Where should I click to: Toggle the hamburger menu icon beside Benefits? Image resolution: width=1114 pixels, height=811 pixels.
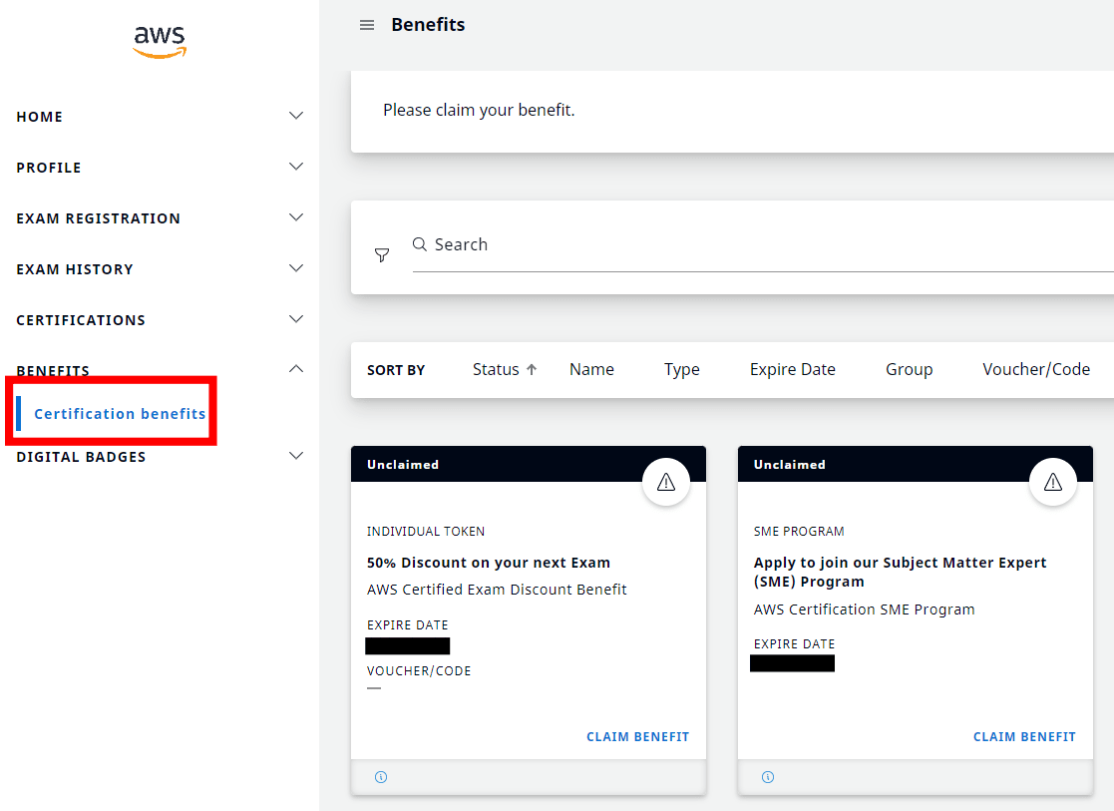[x=367, y=25]
